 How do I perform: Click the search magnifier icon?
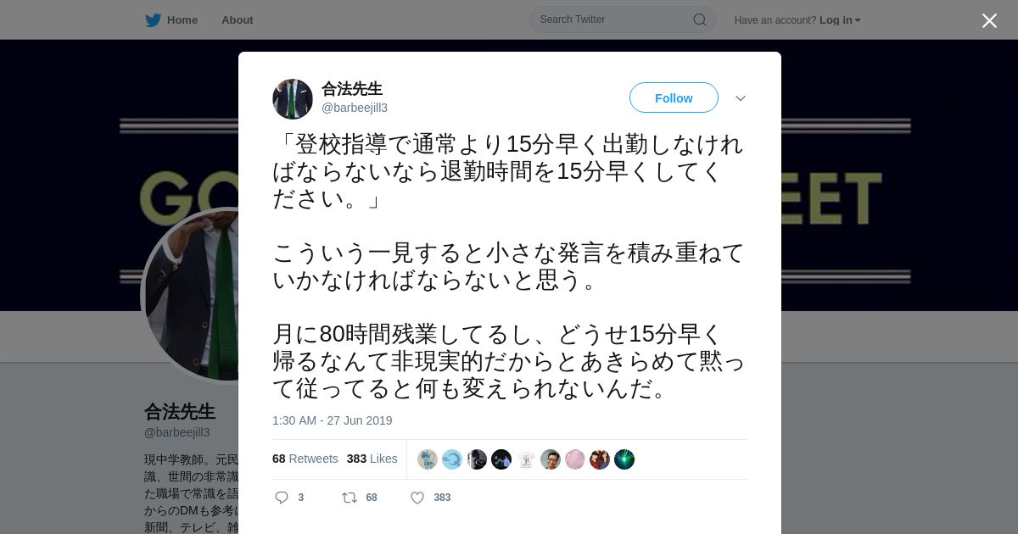click(x=700, y=19)
